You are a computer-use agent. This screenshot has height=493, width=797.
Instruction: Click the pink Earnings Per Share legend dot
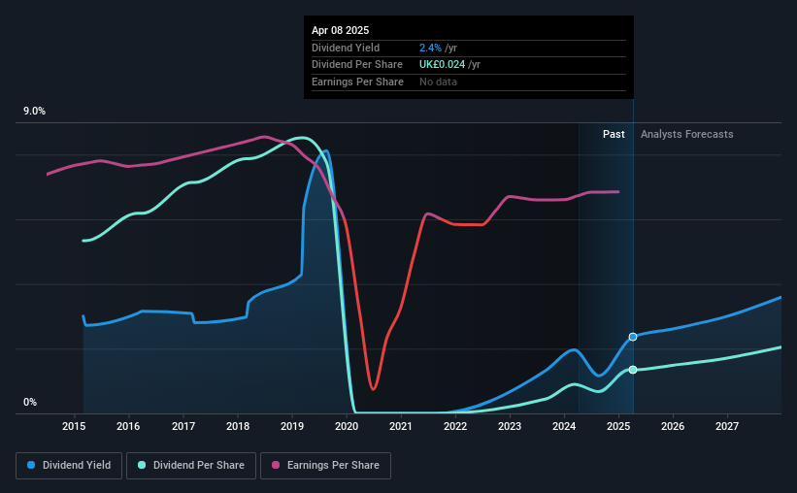(x=276, y=465)
